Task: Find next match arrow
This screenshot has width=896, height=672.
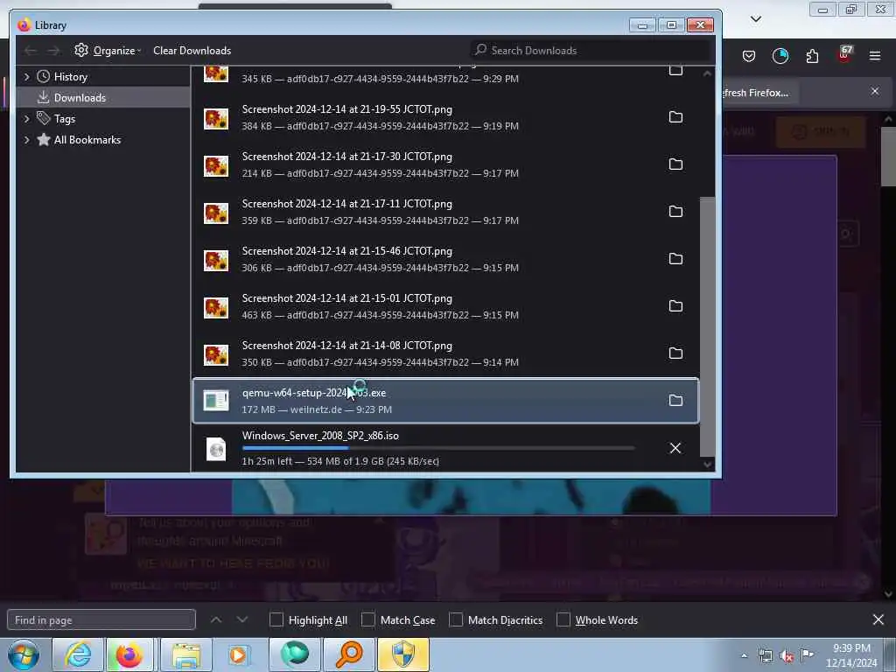Action: pyautogui.click(x=242, y=619)
